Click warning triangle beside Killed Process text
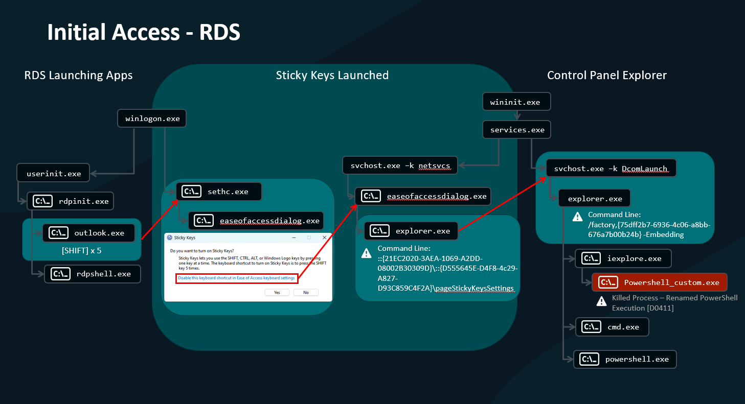The image size is (745, 404). [x=602, y=302]
